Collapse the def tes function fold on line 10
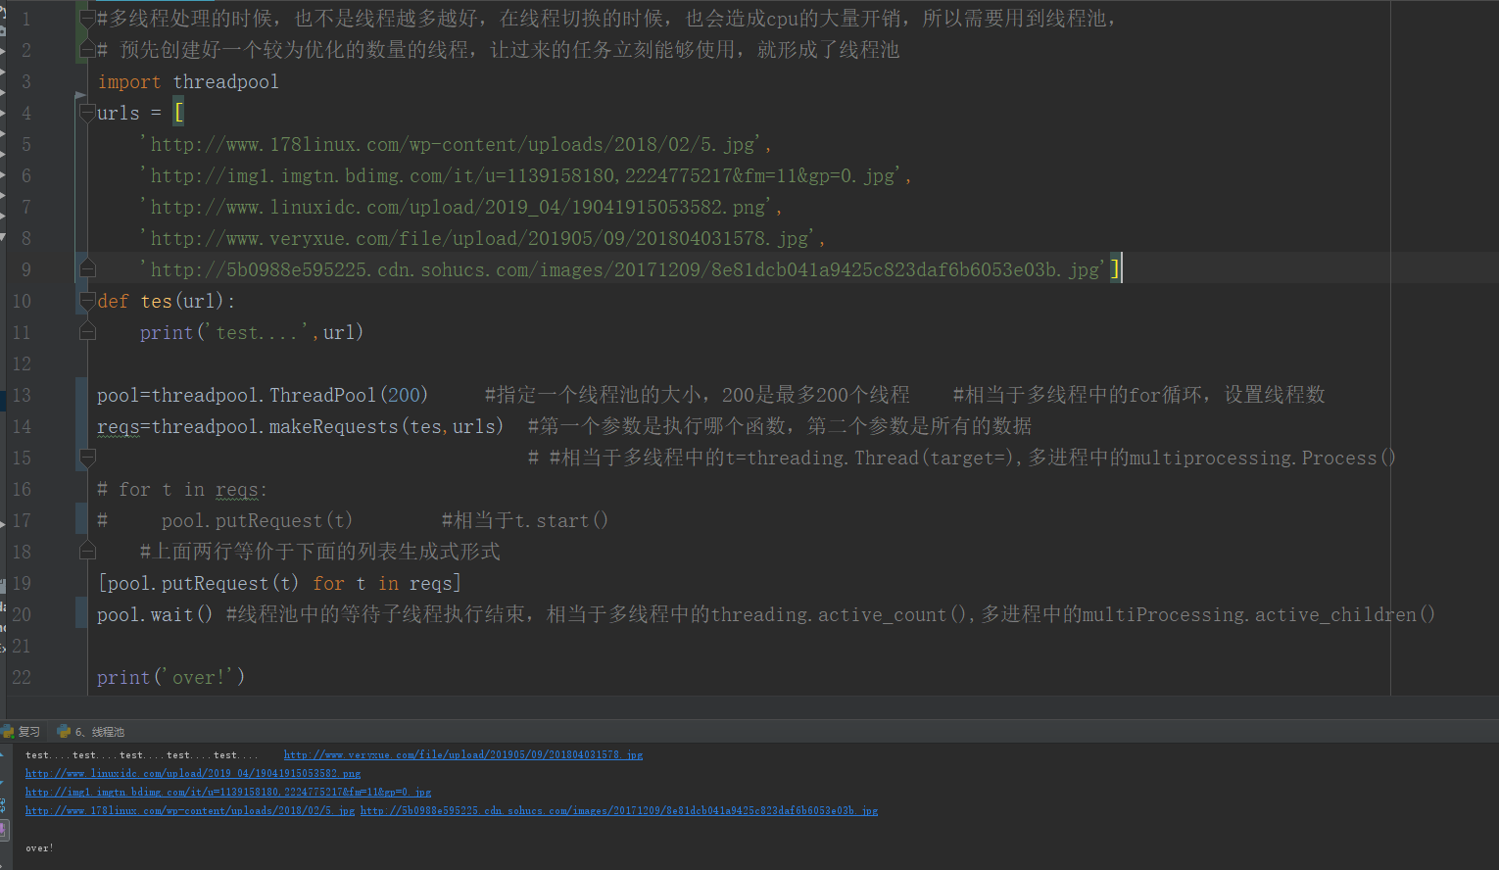This screenshot has height=870, width=1499. tap(87, 301)
